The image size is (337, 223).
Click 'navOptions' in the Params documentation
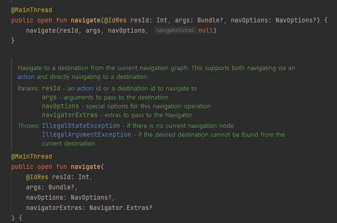61,106
